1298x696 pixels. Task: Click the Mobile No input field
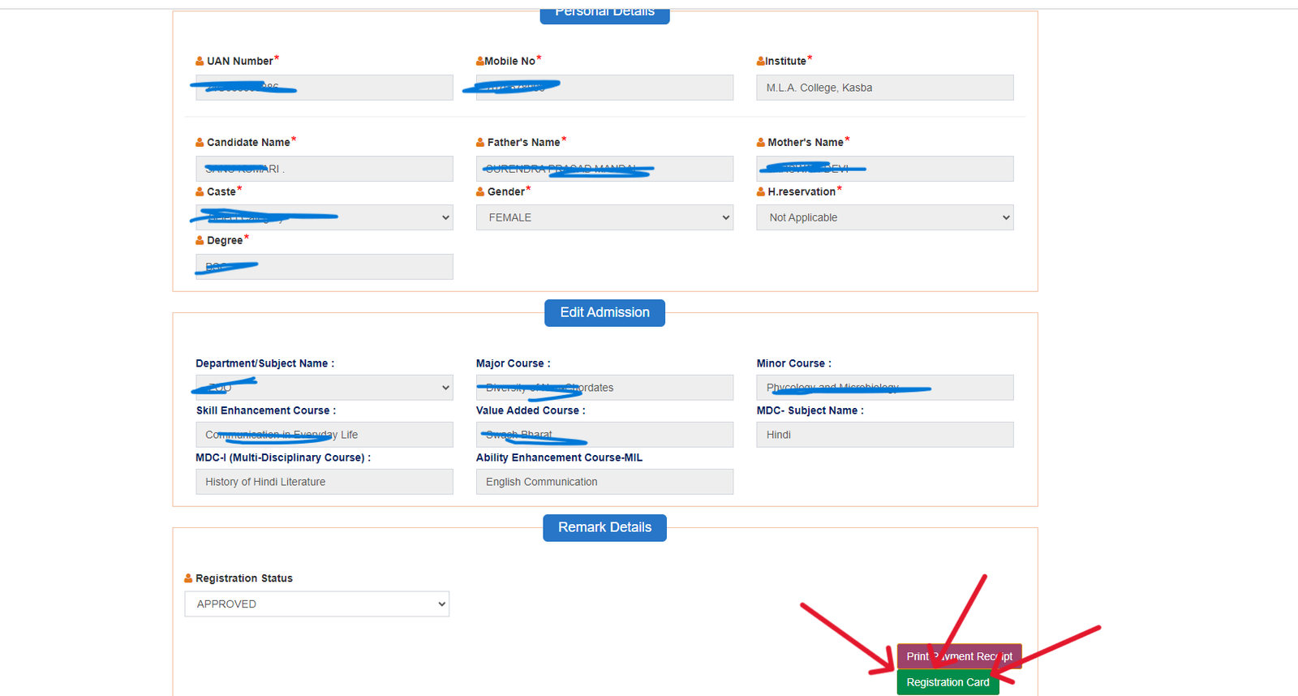coord(604,88)
